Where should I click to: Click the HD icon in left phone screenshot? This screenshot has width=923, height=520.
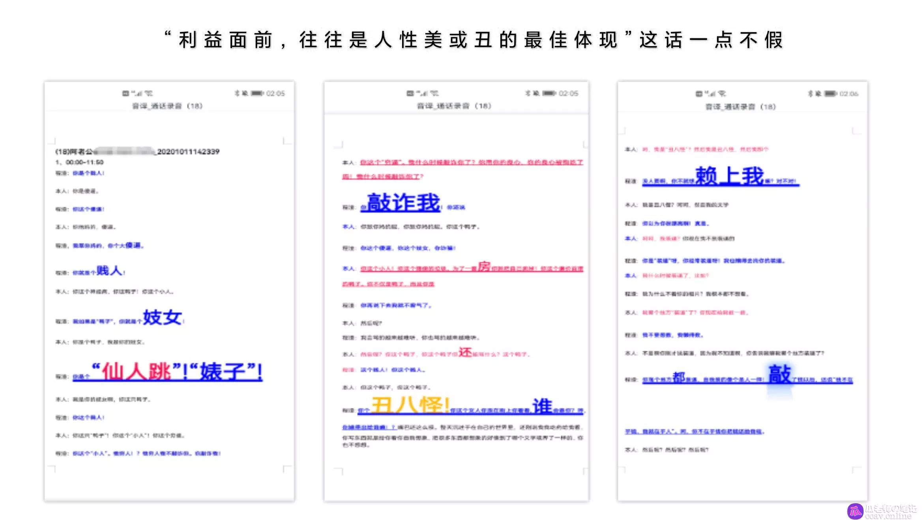125,94
